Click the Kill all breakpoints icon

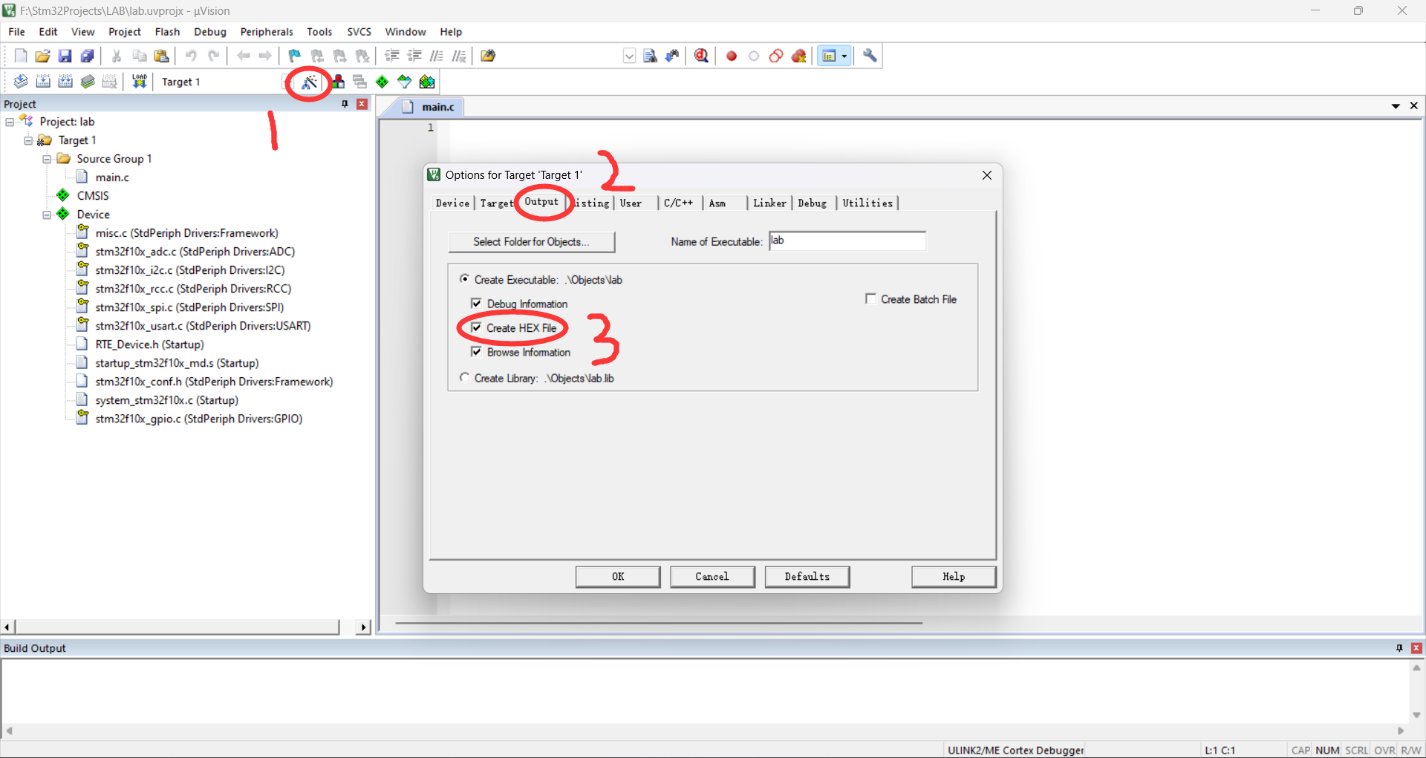coord(799,56)
